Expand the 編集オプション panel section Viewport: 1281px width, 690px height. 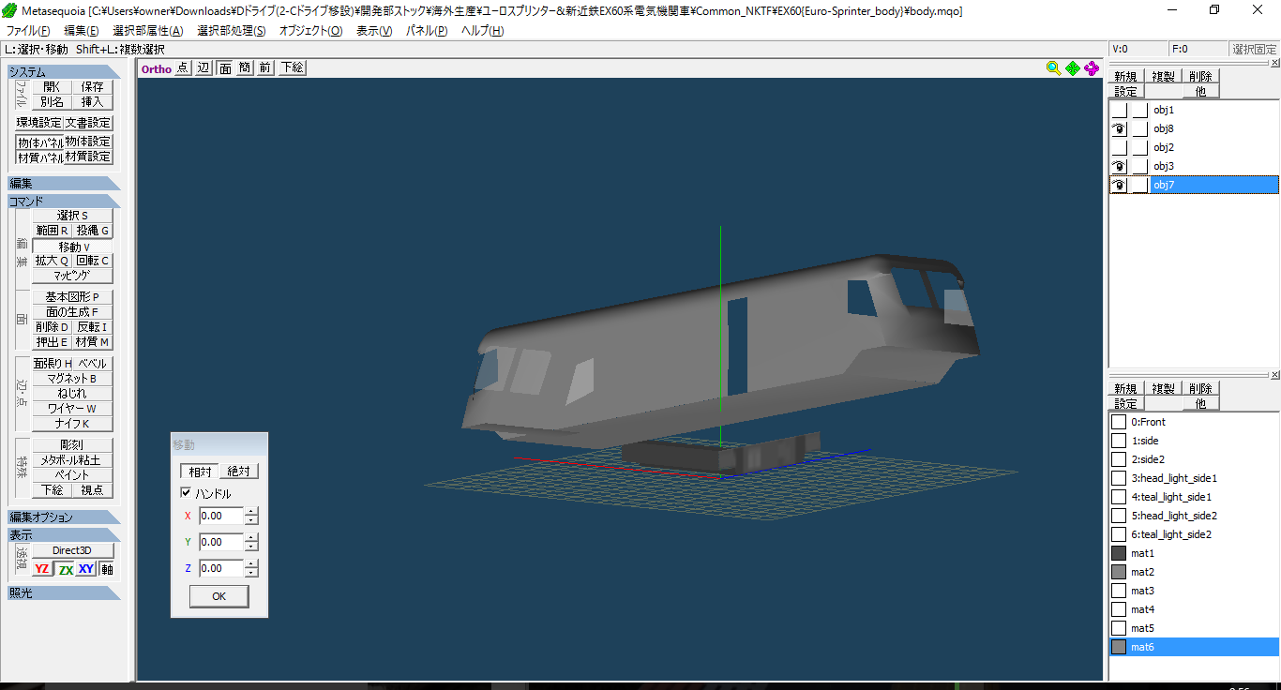[x=64, y=517]
